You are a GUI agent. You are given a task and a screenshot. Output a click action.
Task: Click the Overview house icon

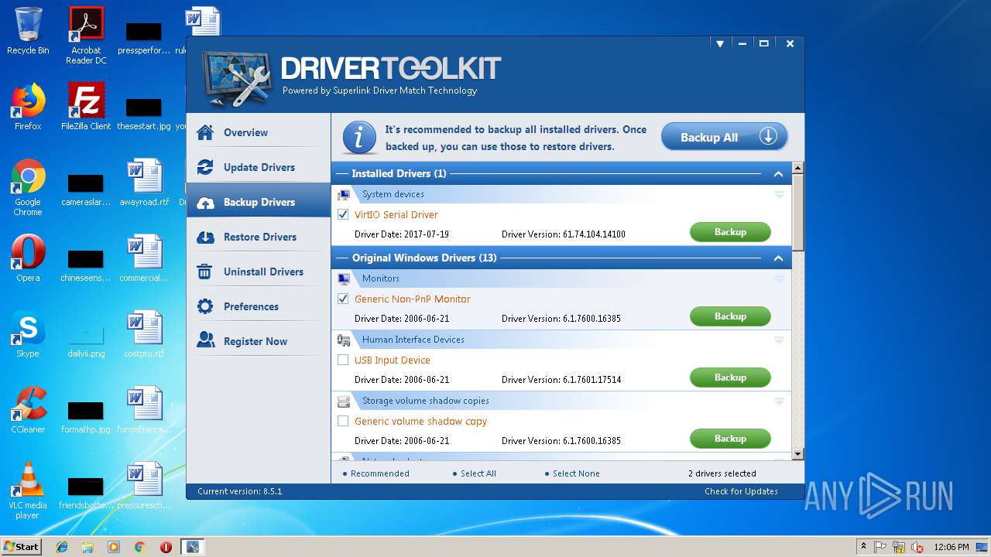coord(205,132)
